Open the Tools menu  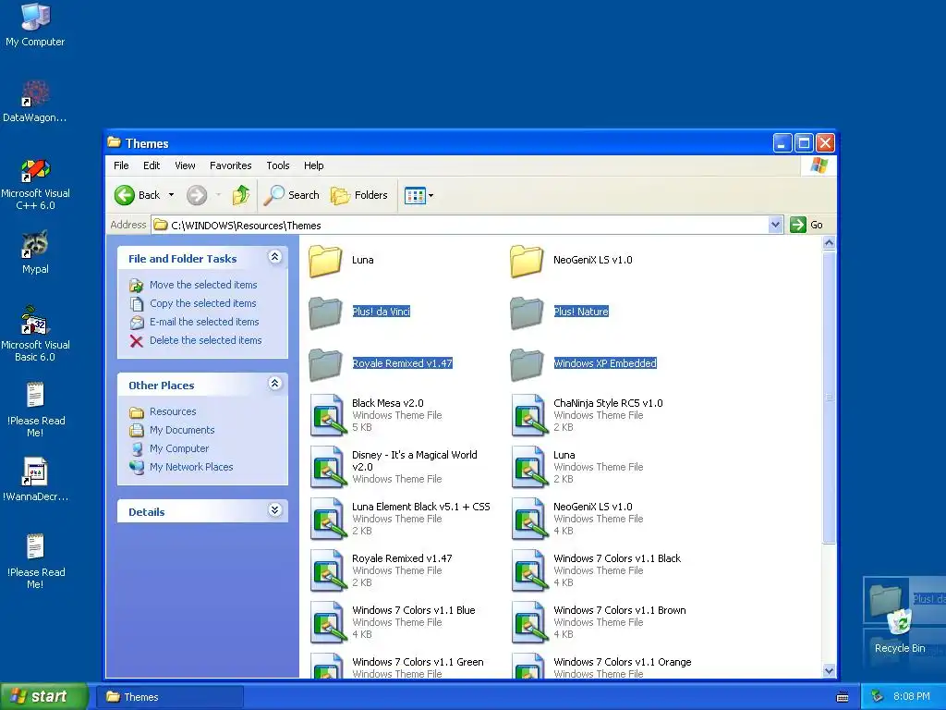[278, 165]
